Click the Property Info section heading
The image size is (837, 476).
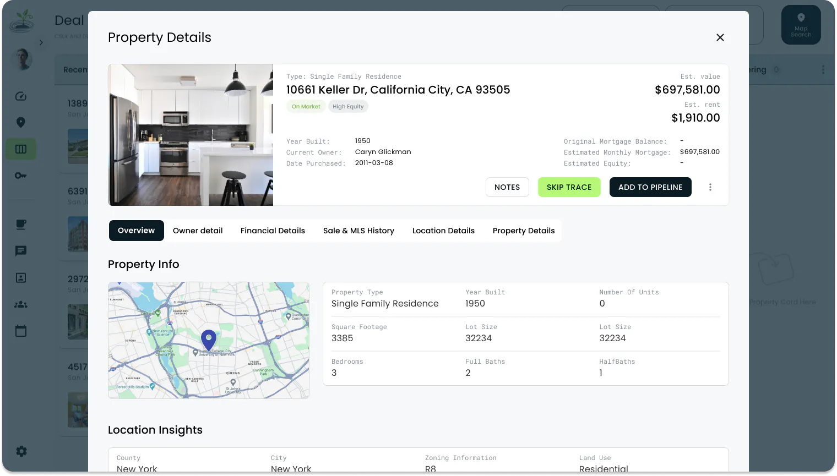click(x=144, y=264)
